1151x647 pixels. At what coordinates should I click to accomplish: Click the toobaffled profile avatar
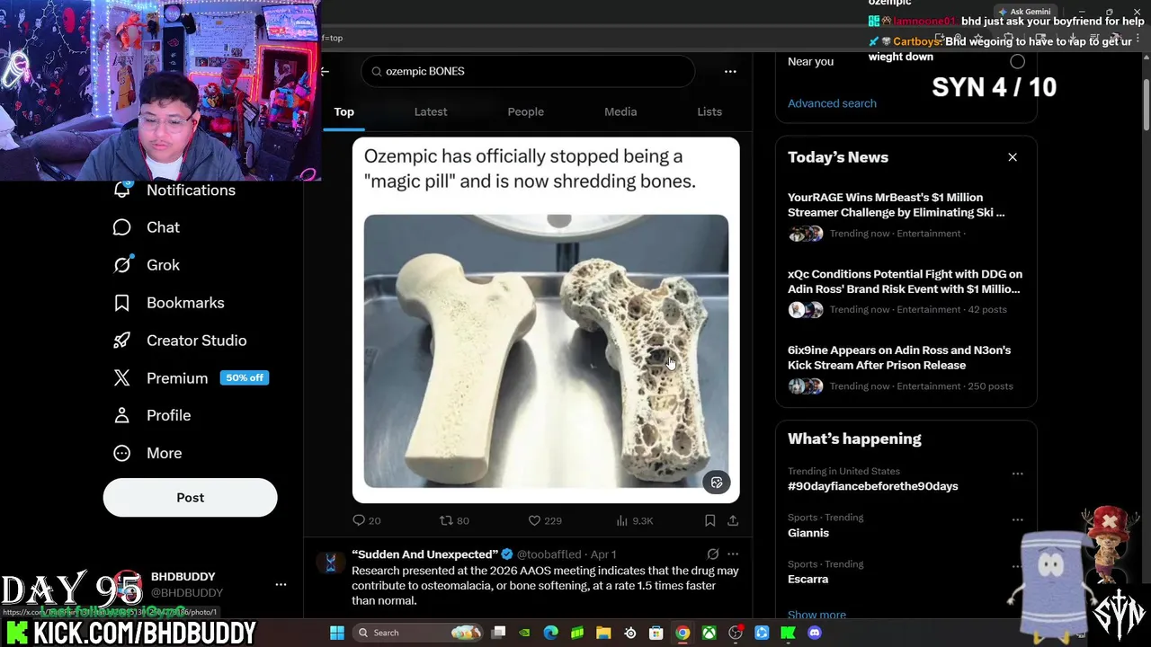point(330,563)
